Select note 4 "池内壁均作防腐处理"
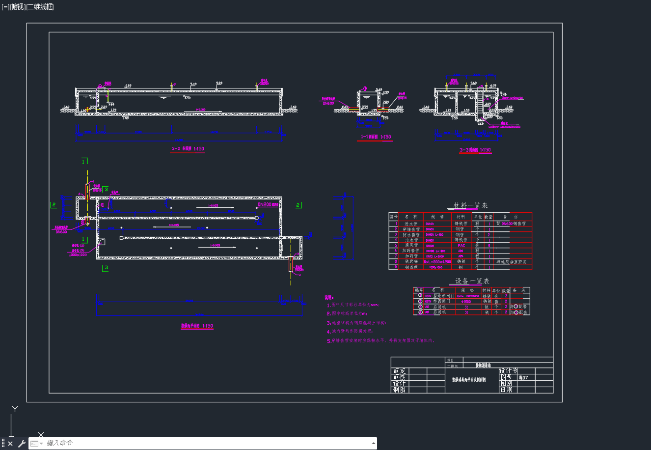The image size is (651, 450). pyautogui.click(x=350, y=332)
